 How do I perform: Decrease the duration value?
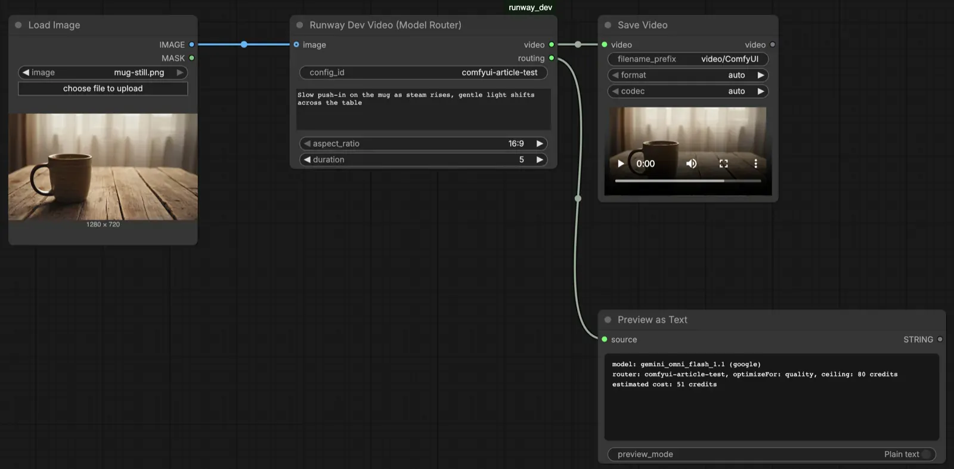(307, 160)
